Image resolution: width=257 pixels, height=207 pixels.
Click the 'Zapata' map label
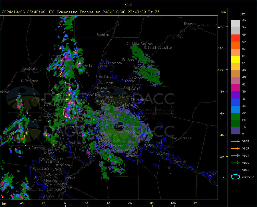point(70,177)
